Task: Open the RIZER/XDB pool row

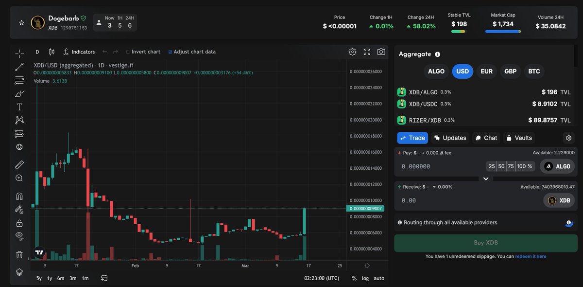Action: 484,120
